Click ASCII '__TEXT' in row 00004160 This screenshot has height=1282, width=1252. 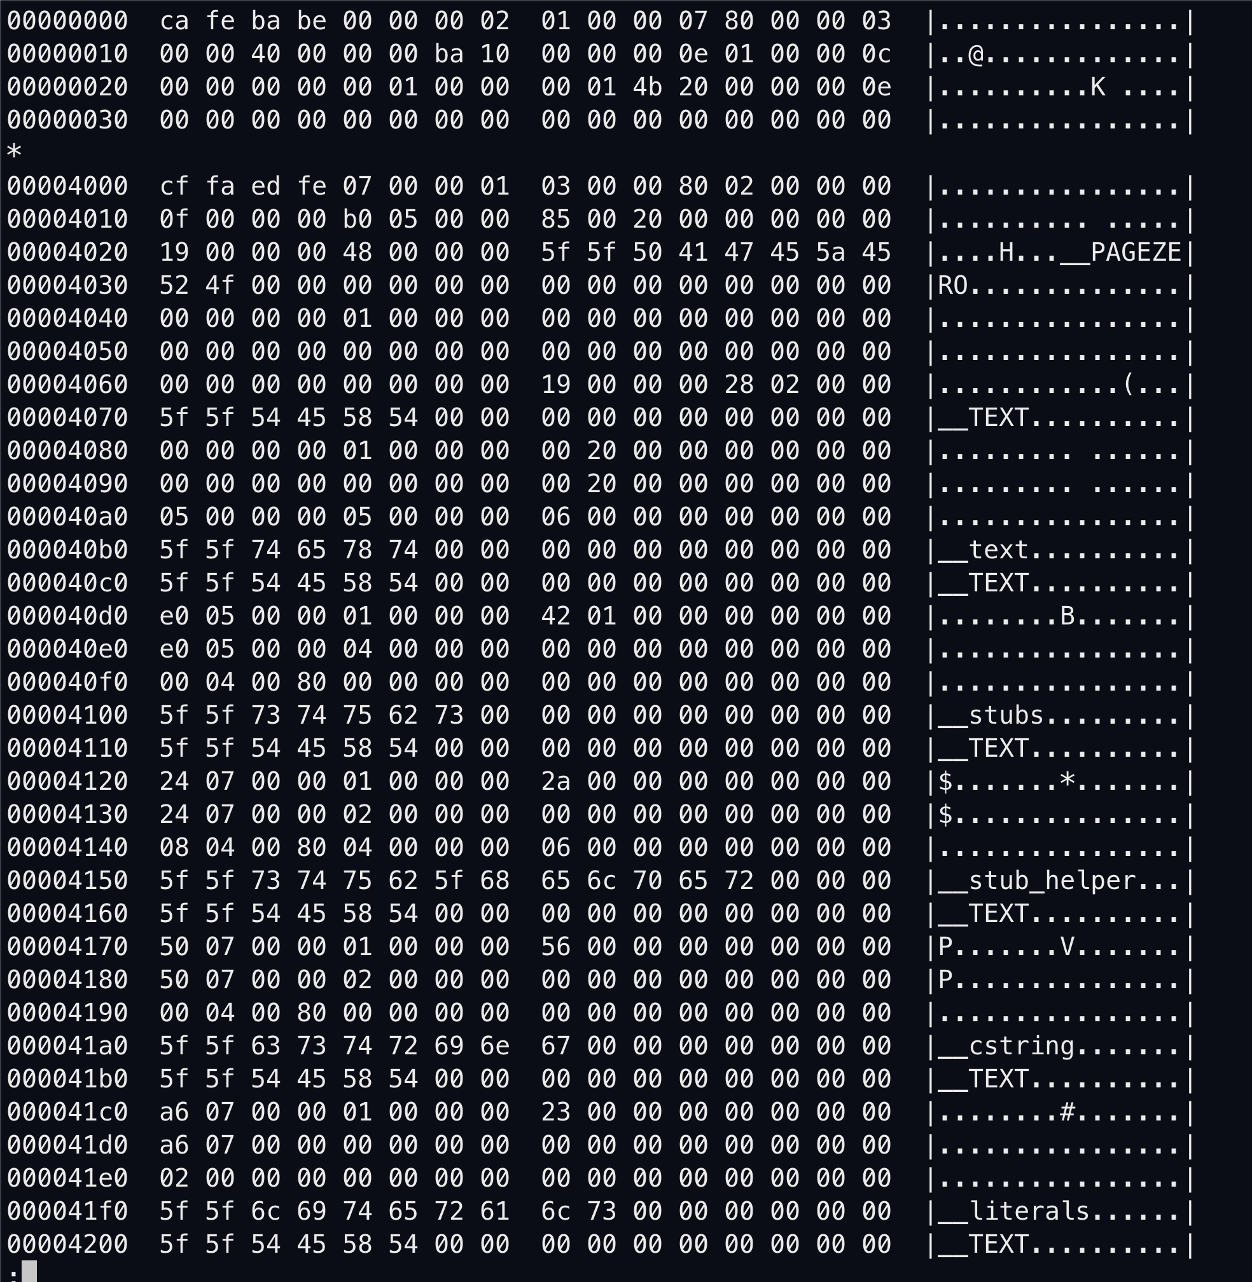[x=982, y=913]
